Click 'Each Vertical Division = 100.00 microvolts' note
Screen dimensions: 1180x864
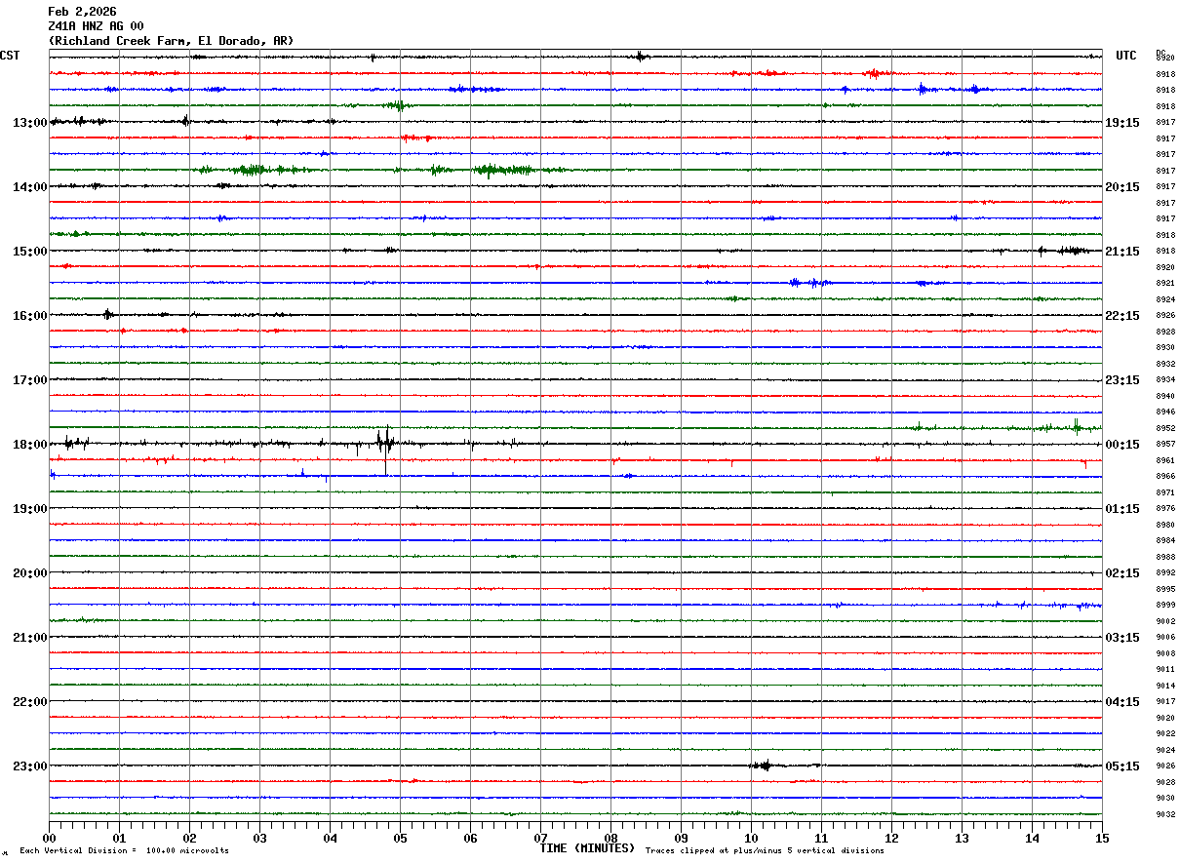pos(124,851)
